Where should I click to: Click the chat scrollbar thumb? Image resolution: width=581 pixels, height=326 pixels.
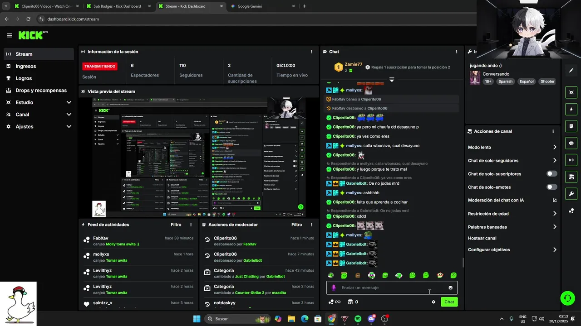463,263
